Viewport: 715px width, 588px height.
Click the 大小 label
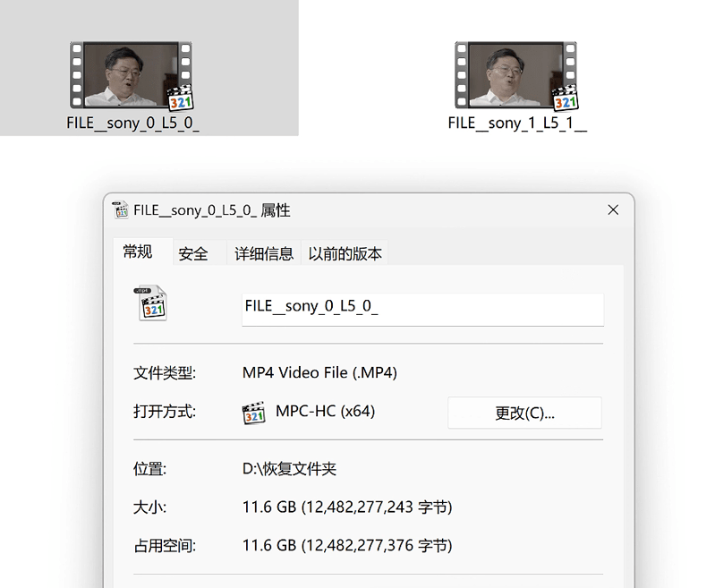point(149,507)
